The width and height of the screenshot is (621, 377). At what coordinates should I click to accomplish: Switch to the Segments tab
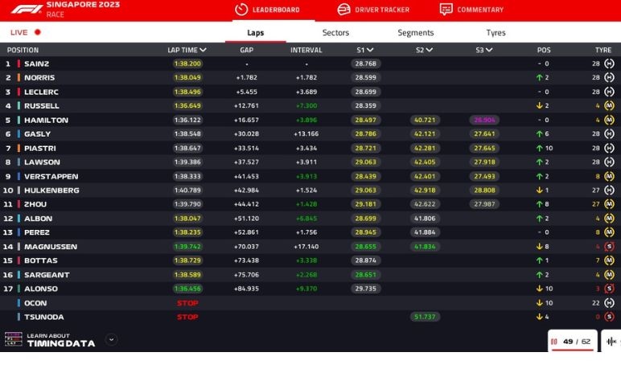415,33
